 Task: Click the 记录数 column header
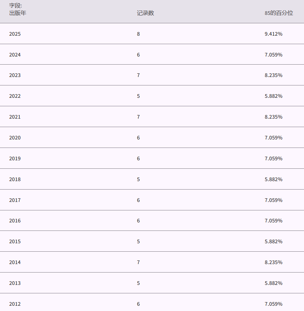click(145, 13)
